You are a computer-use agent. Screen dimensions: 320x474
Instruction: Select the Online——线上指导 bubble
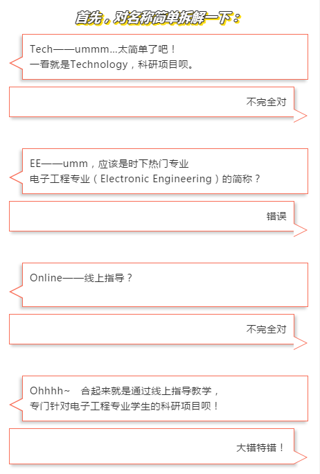coord(165,285)
